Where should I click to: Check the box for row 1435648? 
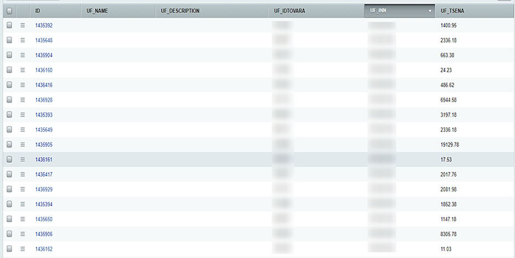[9, 40]
